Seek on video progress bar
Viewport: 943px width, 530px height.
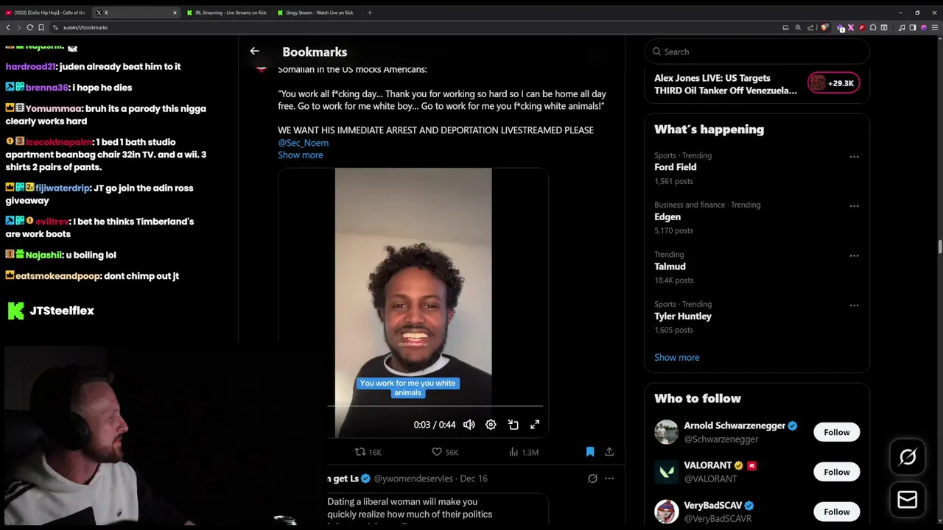click(x=435, y=406)
